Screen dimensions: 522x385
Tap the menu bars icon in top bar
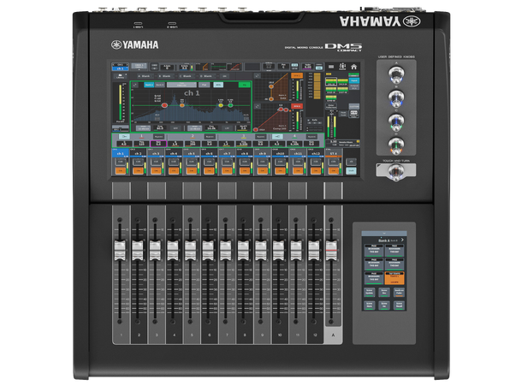pos(331,67)
